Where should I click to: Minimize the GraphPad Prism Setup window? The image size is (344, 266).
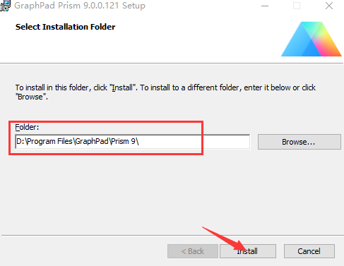pyautogui.click(x=265, y=6)
